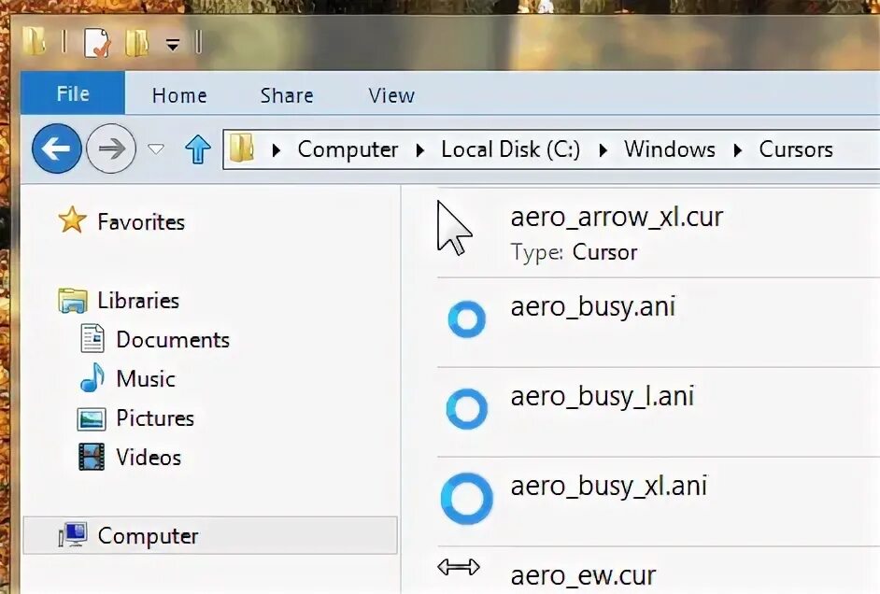Click the aero_busy_xl.ani ring icon
This screenshot has height=594, width=880.
pyautogui.click(x=467, y=499)
